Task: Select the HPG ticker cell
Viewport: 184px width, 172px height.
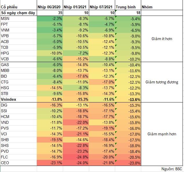Action: point(19,53)
